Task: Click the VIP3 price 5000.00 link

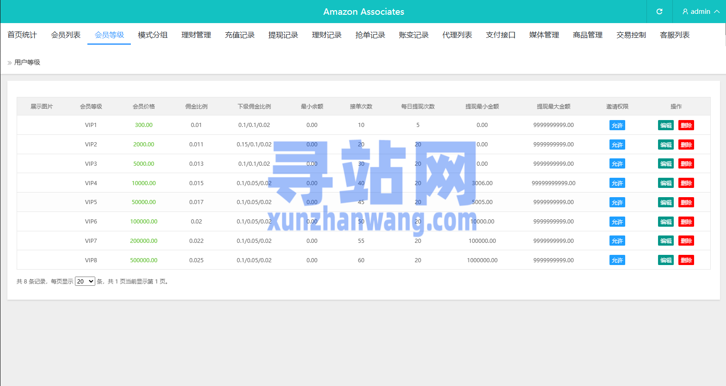Action: [x=144, y=164]
